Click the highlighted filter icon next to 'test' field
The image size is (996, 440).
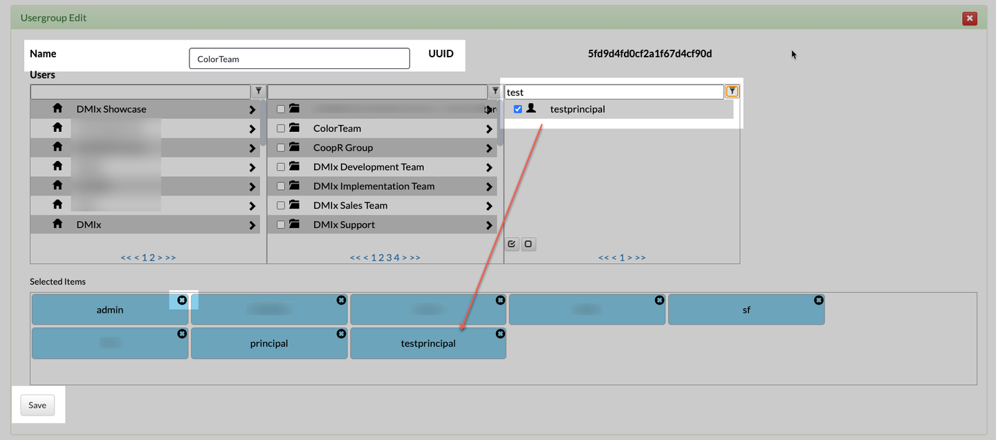pyautogui.click(x=732, y=91)
